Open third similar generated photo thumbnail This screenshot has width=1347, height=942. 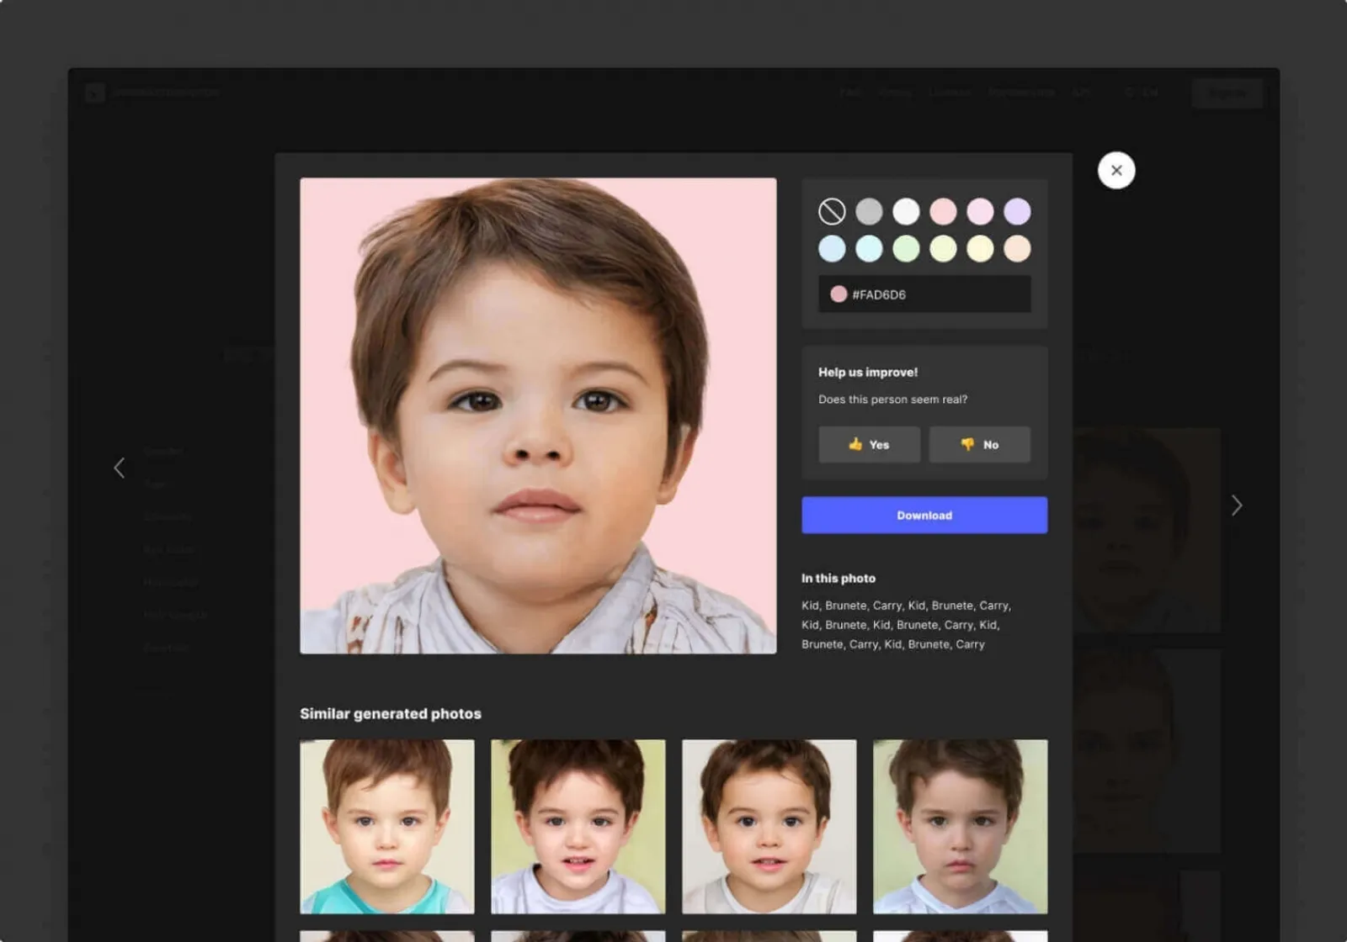pos(769,827)
